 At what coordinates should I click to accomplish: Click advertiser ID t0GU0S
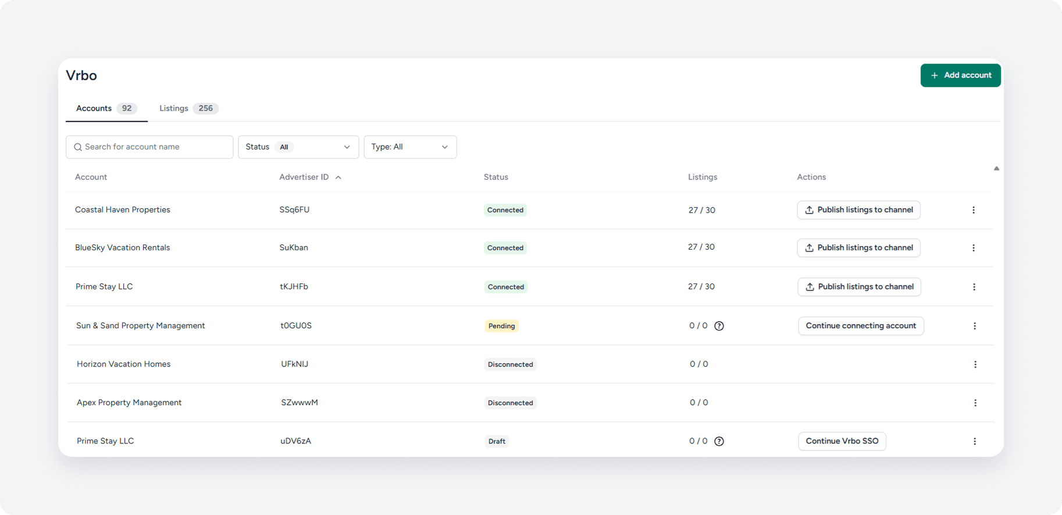pos(296,325)
